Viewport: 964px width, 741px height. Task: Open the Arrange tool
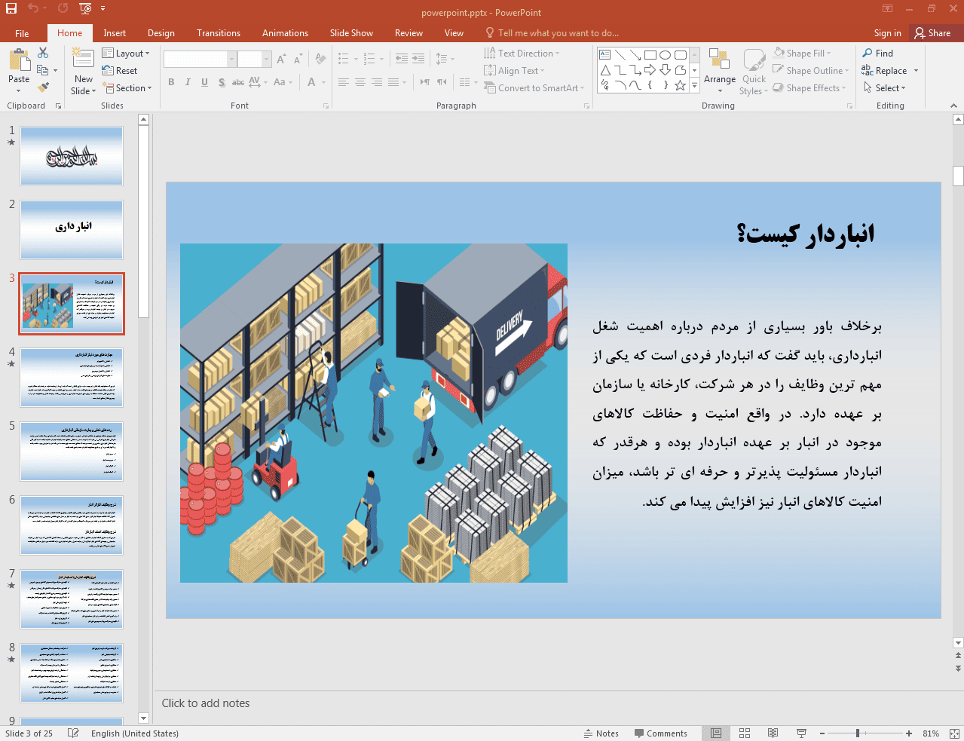(x=719, y=68)
